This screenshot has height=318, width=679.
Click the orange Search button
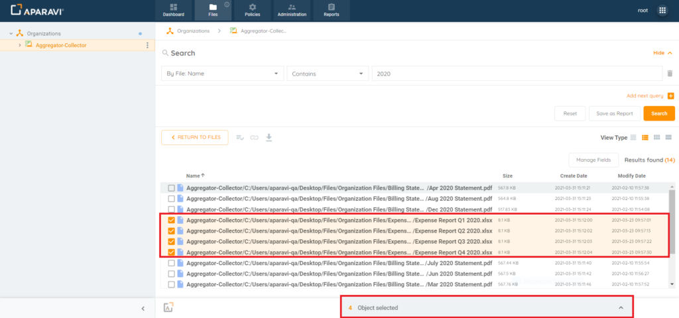(x=659, y=113)
